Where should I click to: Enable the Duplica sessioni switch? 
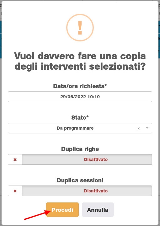point(80,191)
